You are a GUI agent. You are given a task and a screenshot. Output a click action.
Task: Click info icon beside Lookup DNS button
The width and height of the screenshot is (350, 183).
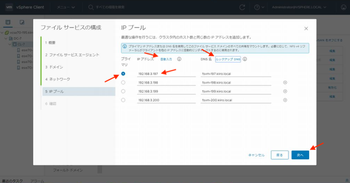[x=244, y=59]
